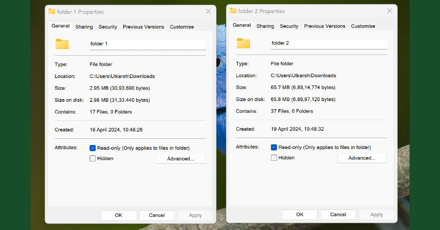
Task: Open Advanced attributes for folder 2
Action: [362, 158]
